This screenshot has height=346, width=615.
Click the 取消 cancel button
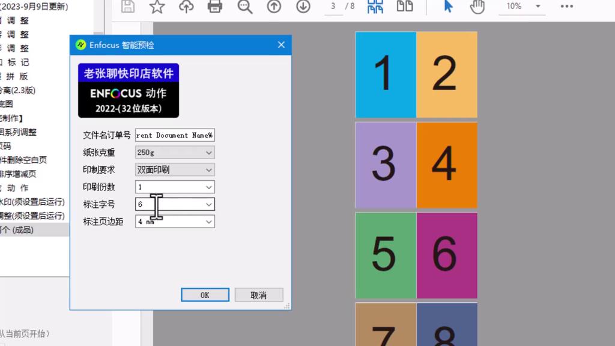tap(258, 295)
